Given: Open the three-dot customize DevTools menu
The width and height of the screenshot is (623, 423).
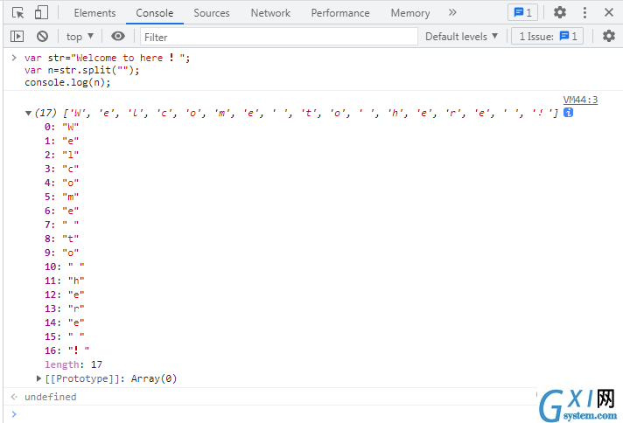Looking at the screenshot, I should (584, 13).
